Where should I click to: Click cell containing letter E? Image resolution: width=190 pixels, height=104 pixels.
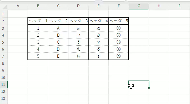(x=58, y=56)
